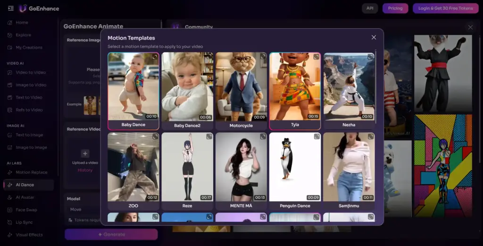Open Face Swap in the sidebar

point(26,210)
